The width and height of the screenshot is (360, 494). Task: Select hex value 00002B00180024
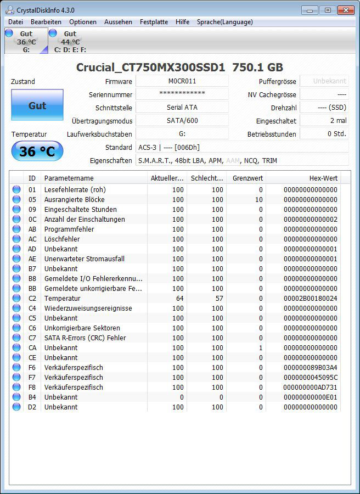click(310, 299)
